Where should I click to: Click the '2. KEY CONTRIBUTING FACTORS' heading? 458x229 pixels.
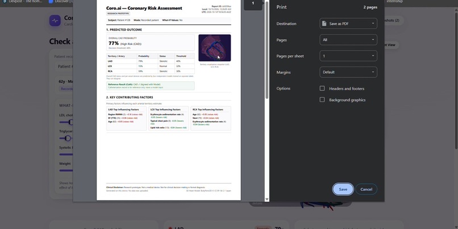pyautogui.click(x=130, y=97)
